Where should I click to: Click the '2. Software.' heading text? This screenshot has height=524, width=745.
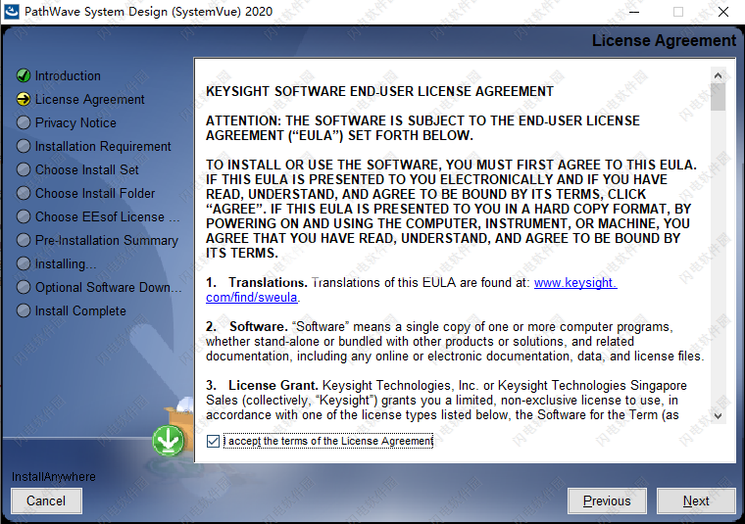(x=247, y=327)
